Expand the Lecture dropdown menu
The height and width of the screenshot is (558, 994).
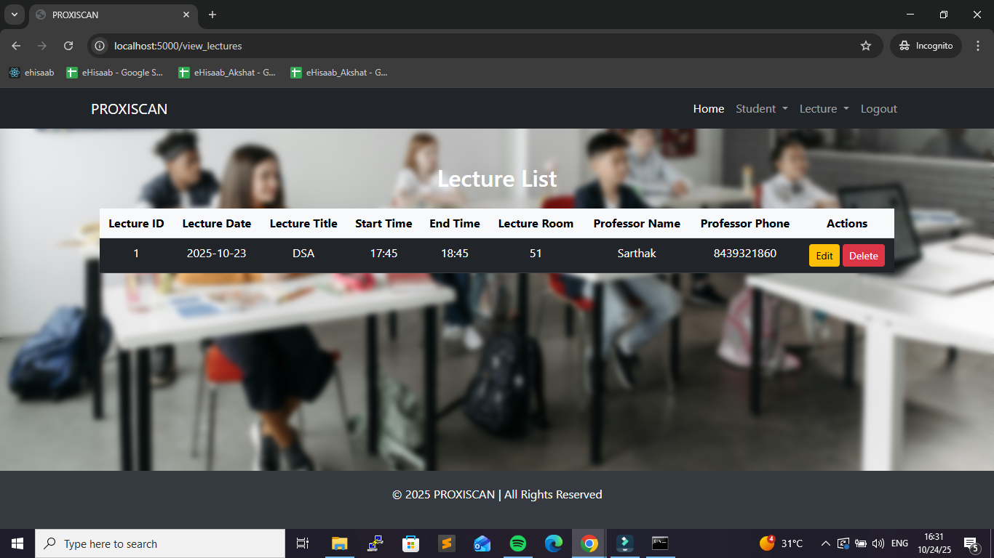point(824,109)
